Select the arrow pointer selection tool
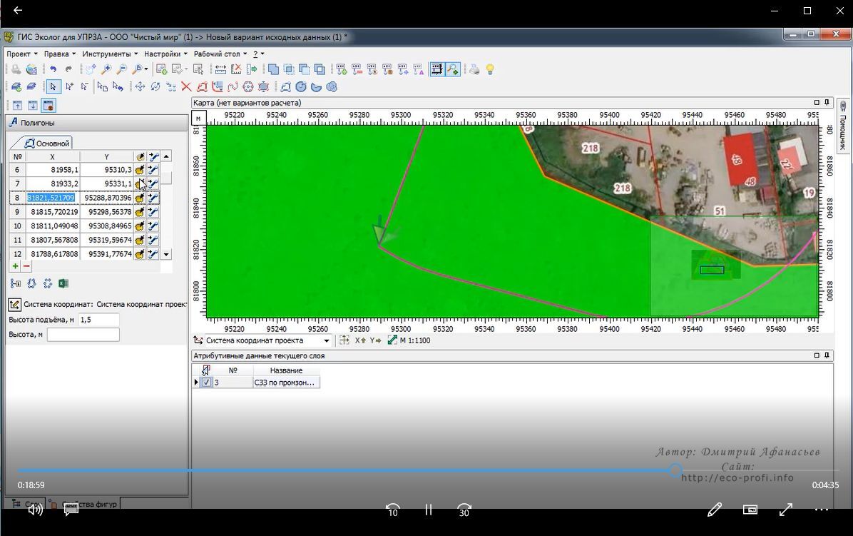The width and height of the screenshot is (853, 536). (x=53, y=87)
